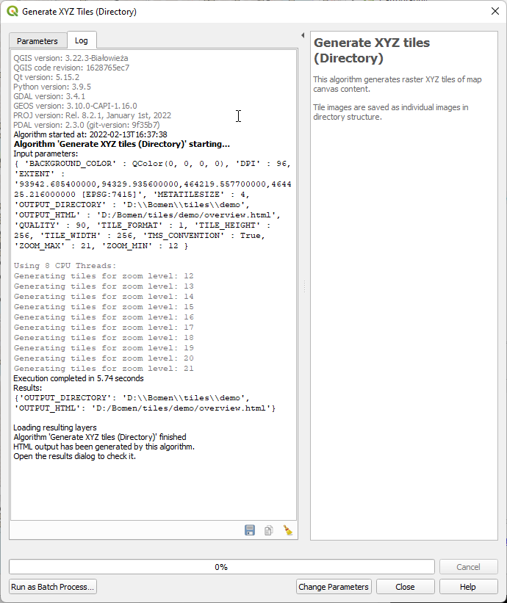Viewport: 507px width, 603px height.
Task: Click the 'Input parameters:' line
Action: pyautogui.click(x=46, y=154)
